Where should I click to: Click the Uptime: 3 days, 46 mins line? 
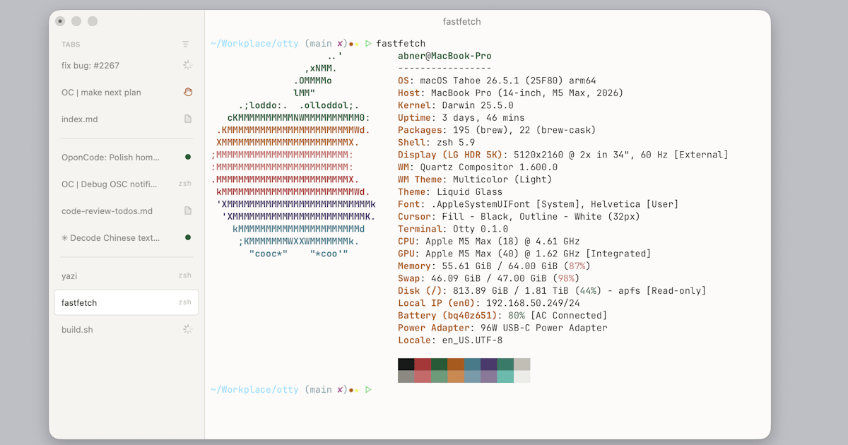(461, 118)
